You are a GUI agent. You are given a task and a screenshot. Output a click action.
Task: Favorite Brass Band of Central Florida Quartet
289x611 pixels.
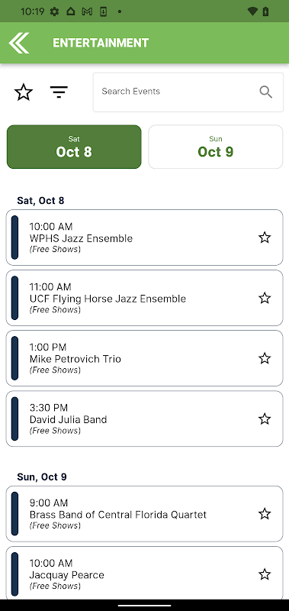[x=265, y=514]
